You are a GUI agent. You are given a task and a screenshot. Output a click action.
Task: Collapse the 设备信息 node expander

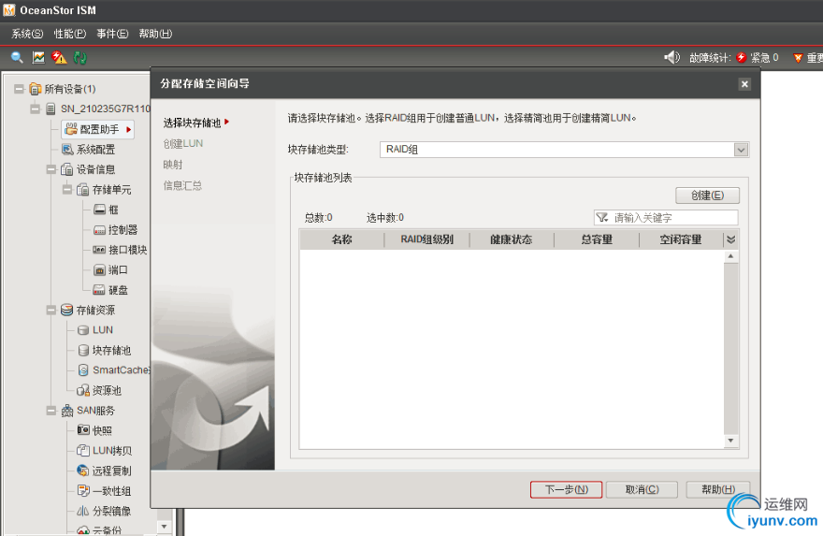(x=51, y=169)
